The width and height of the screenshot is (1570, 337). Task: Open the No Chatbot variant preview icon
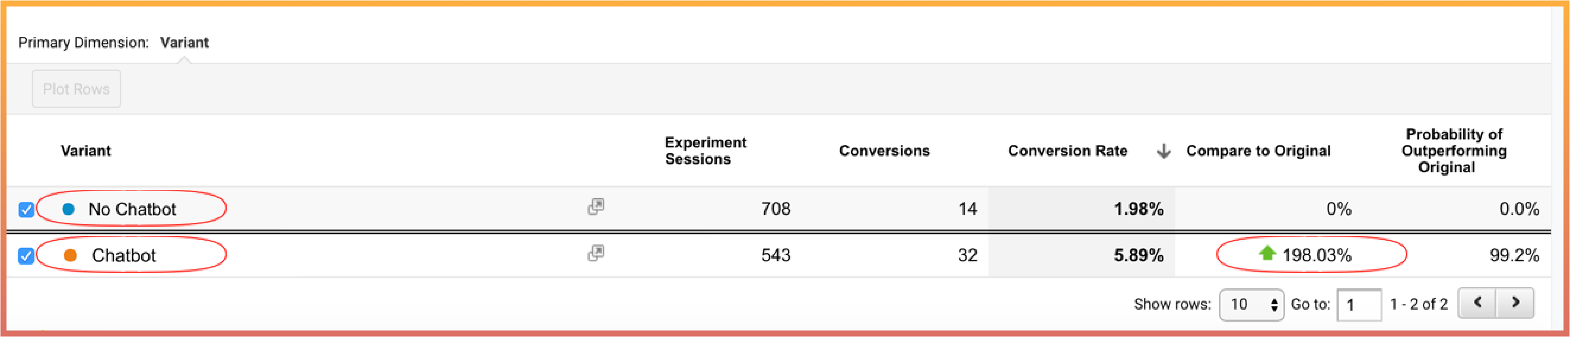point(595,206)
